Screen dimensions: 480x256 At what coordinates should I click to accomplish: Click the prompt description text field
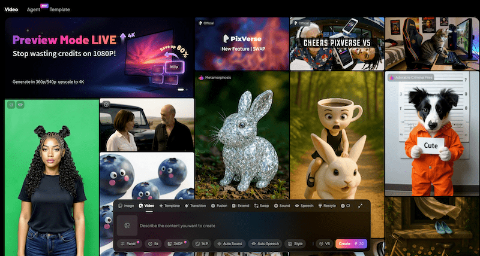tap(240, 225)
